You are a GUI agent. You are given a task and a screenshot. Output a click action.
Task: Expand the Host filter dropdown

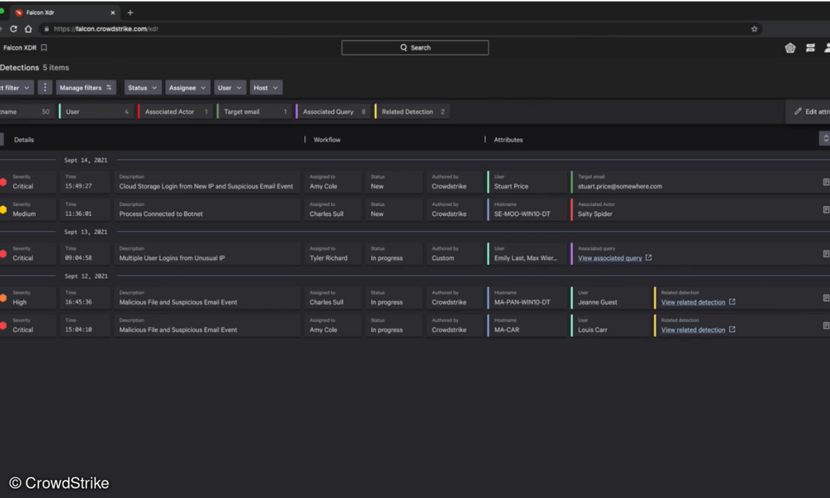[266, 88]
